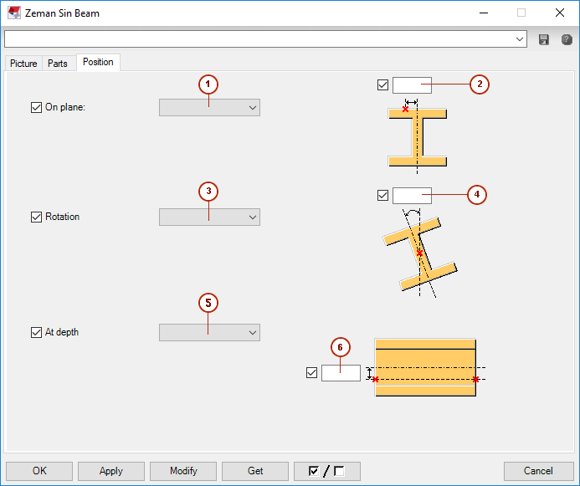Toggle the At depth checkbox

[x=36, y=332]
